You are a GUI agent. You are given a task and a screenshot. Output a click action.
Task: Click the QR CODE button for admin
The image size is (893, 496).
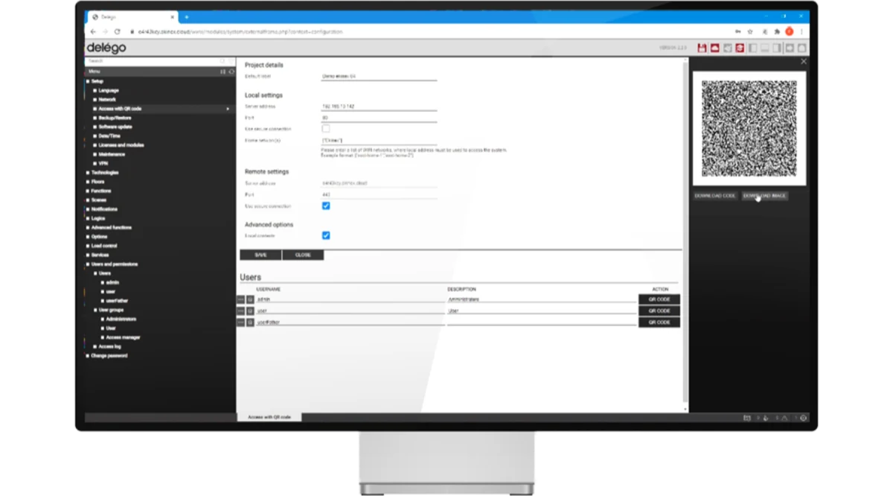[x=659, y=299]
